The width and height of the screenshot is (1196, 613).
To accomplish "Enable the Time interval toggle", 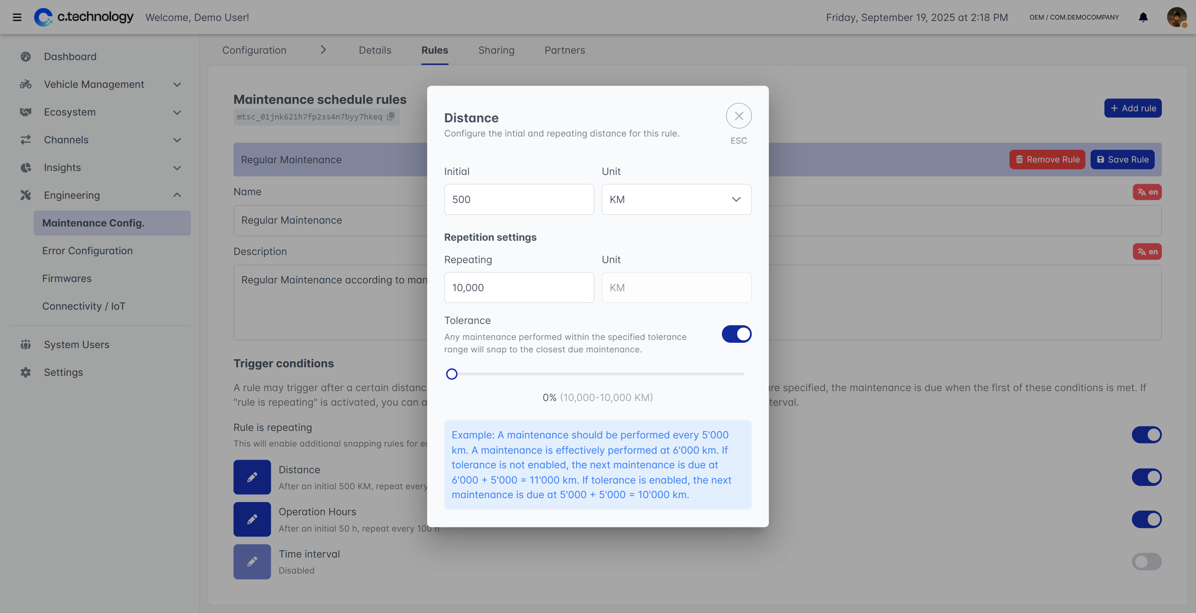I will pos(1146,561).
